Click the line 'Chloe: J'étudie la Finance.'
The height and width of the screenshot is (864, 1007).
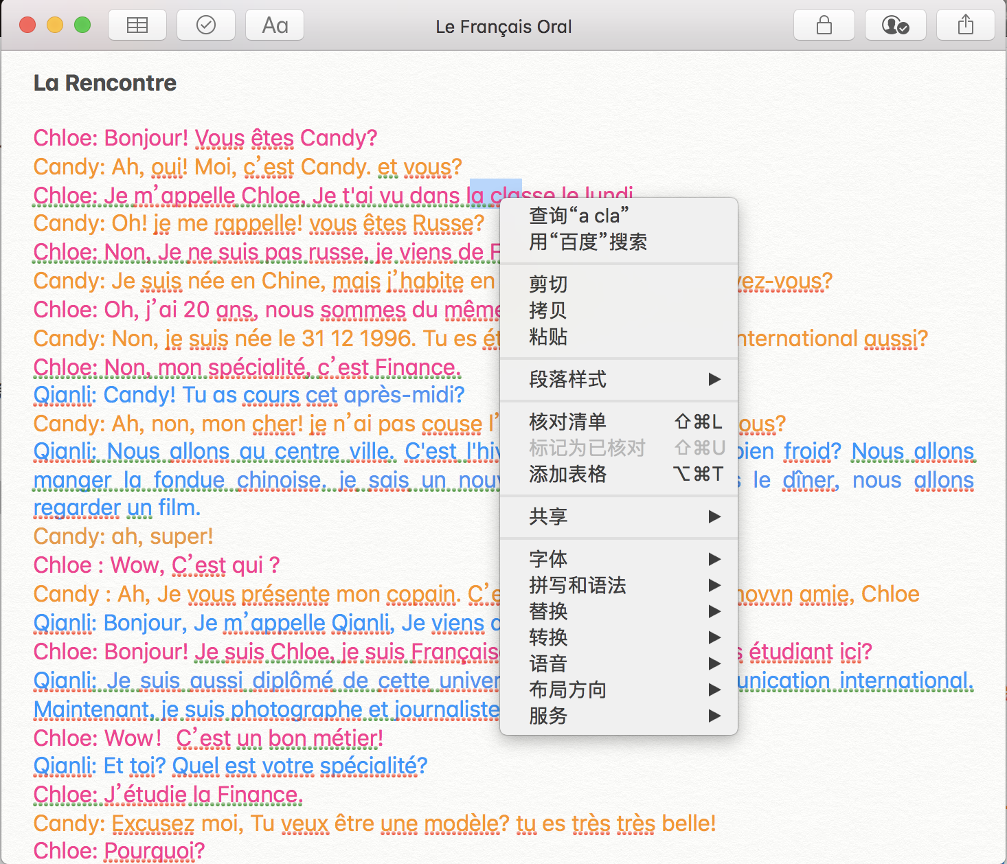[168, 795]
